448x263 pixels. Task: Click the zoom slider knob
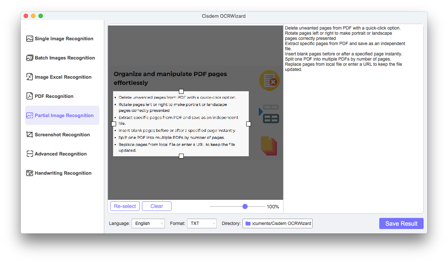(245, 206)
